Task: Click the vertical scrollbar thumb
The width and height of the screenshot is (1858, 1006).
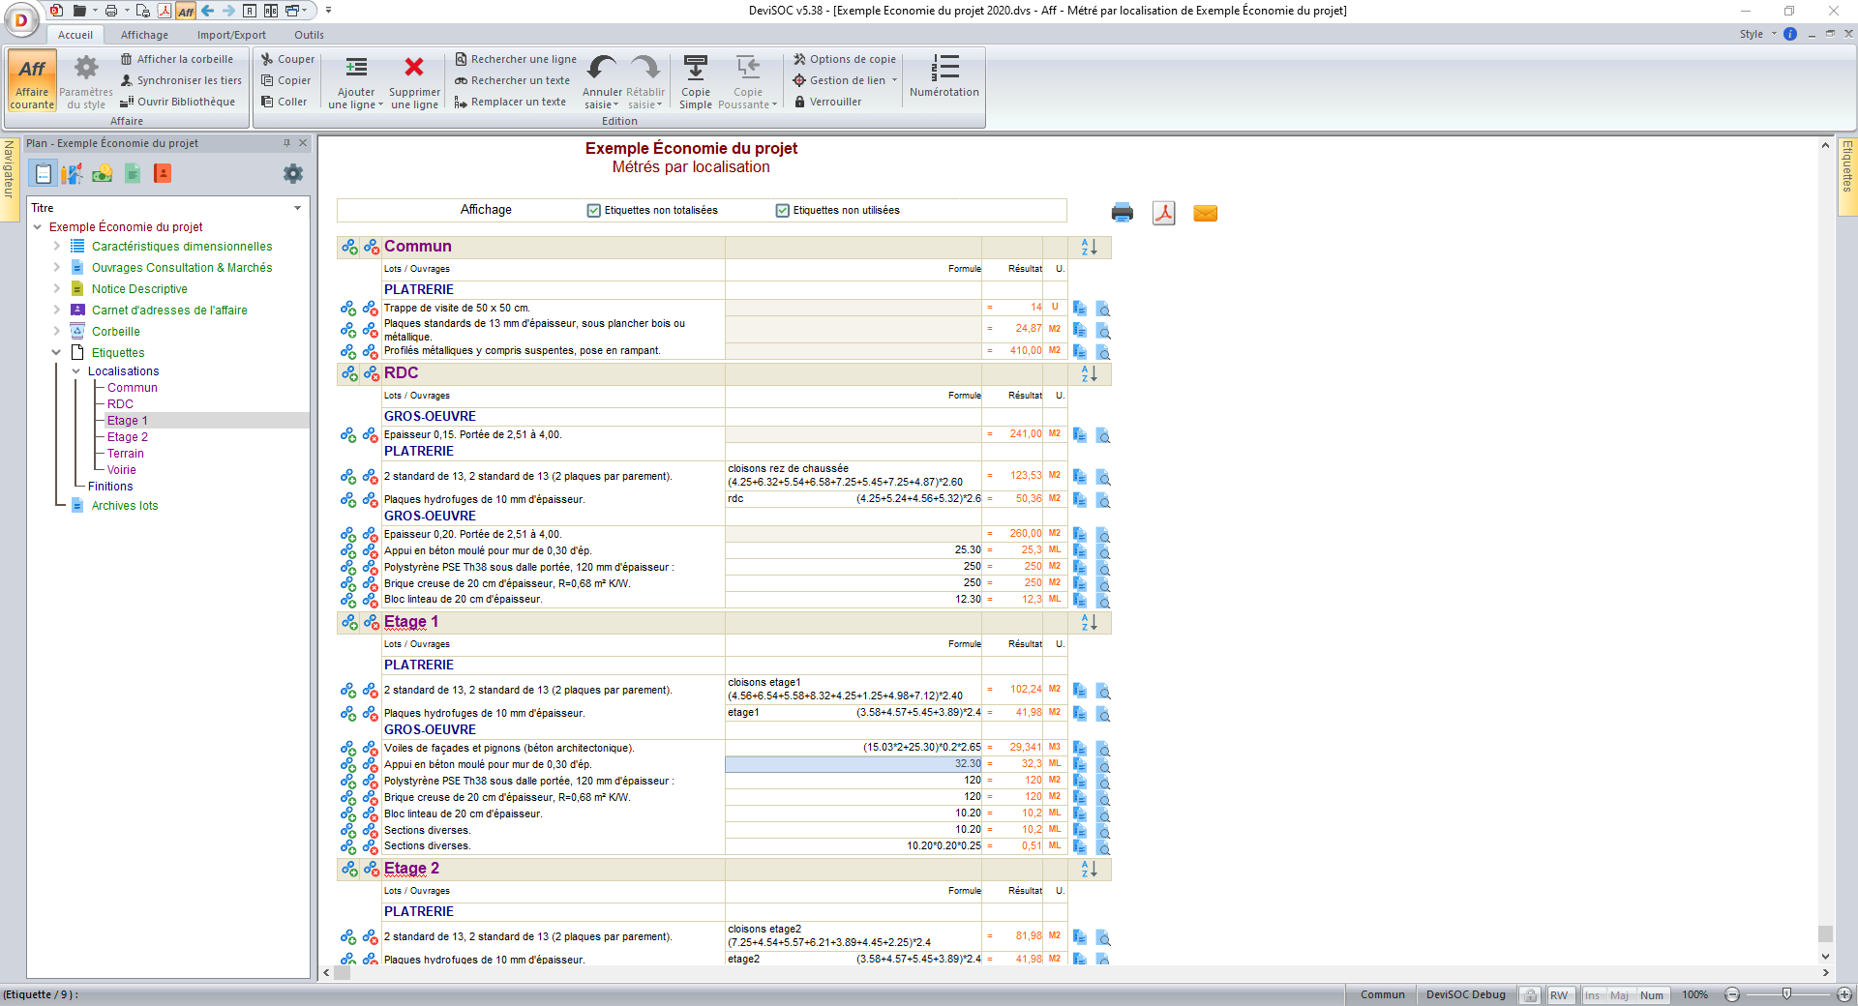Action: click(x=1825, y=933)
